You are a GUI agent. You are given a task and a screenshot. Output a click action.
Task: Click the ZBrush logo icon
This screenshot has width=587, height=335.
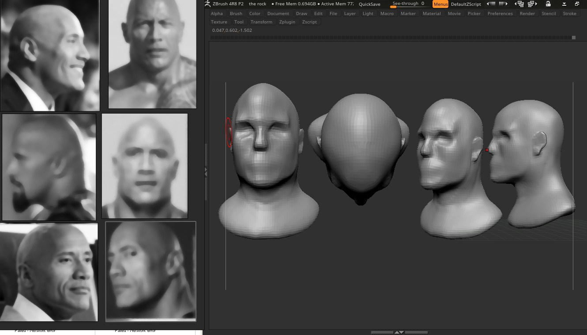207,4
